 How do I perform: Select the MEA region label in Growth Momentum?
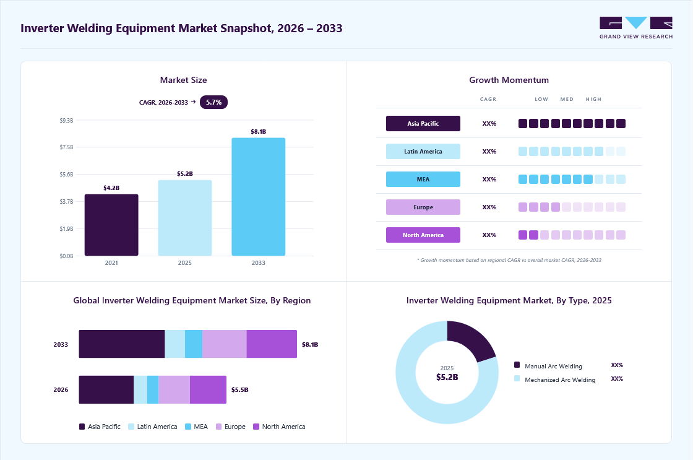point(423,179)
